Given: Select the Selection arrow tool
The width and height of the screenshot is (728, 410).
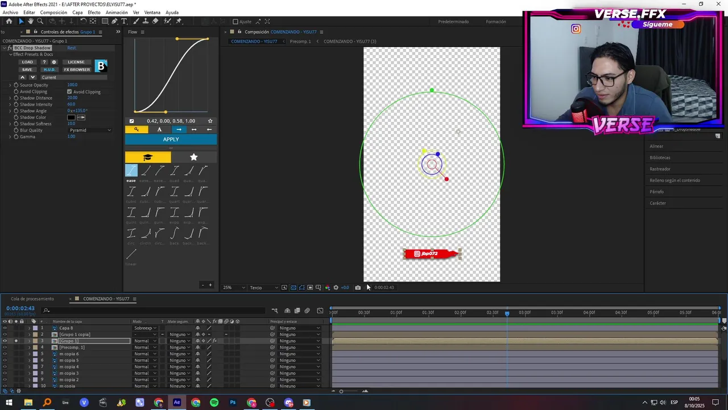Looking at the screenshot, I should click(21, 21).
